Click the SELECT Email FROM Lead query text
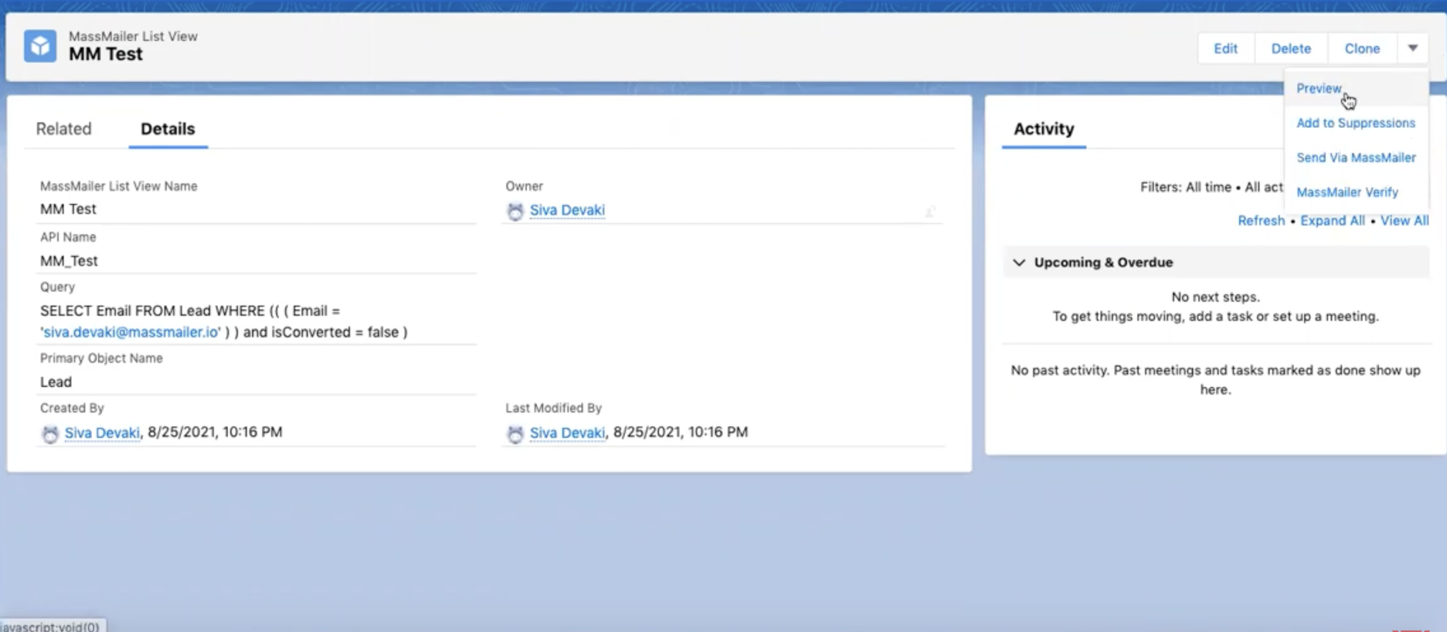Screen dimensions: 1447x632 tap(224, 321)
